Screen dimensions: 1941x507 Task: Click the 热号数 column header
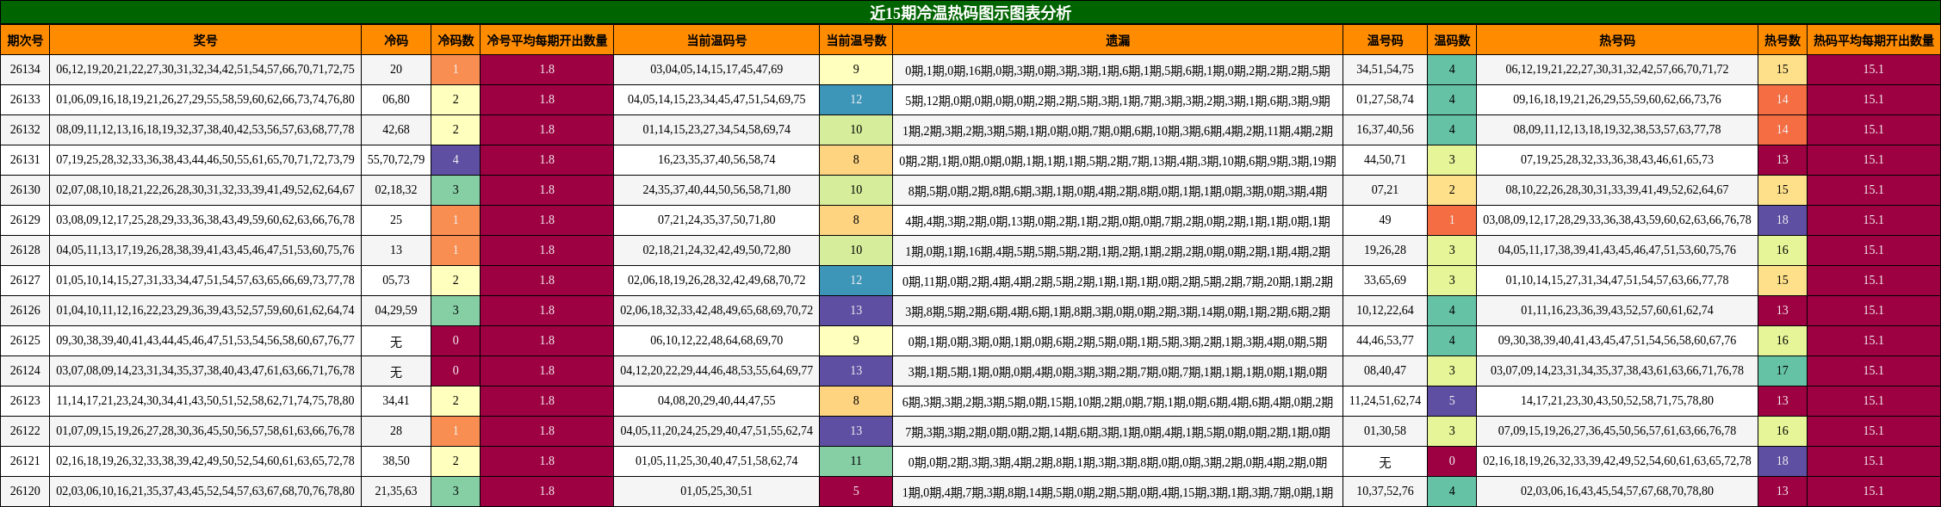coord(1783,40)
